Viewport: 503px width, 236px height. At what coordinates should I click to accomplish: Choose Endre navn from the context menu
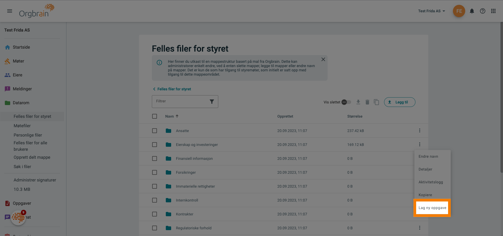tap(432, 156)
